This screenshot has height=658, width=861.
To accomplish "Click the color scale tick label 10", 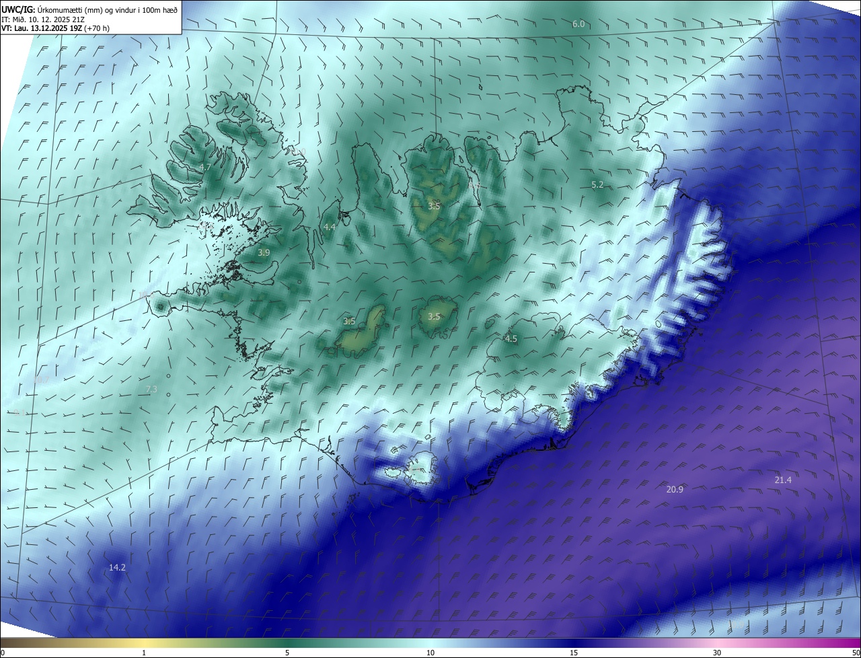I will pyautogui.click(x=430, y=653).
